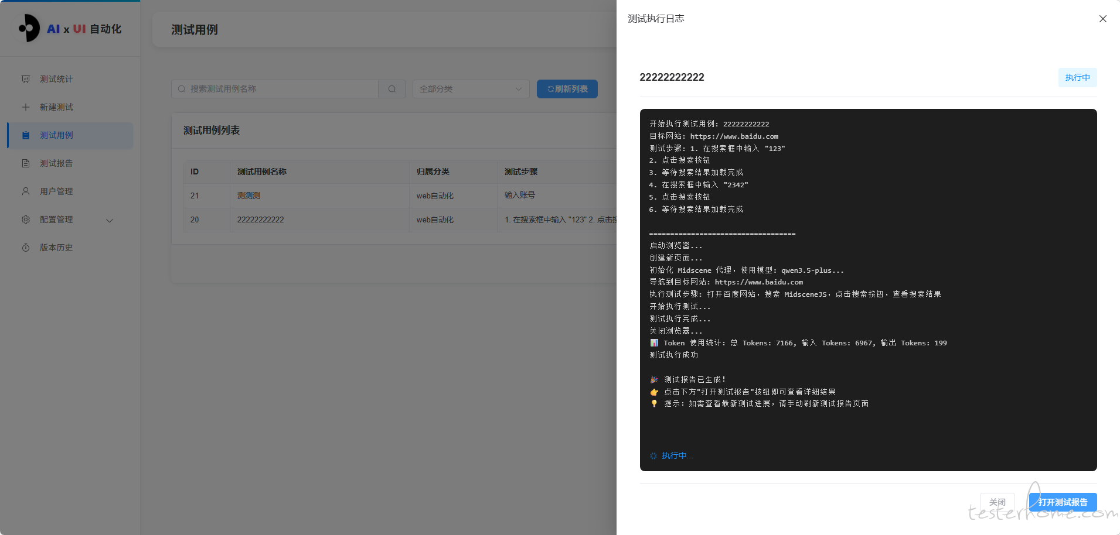This screenshot has width=1120, height=535.
Task: Open the 测测测 test case link
Action: click(x=248, y=196)
